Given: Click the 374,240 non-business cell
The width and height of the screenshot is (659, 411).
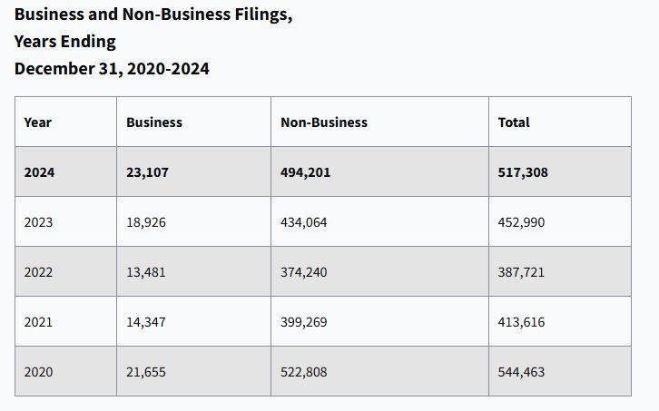Looking at the screenshot, I should (303, 272).
